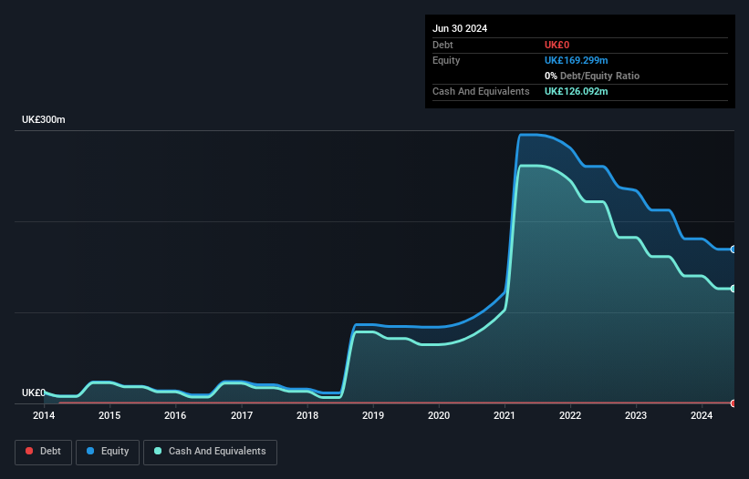Click the 2015 x-axis label

[109, 415]
